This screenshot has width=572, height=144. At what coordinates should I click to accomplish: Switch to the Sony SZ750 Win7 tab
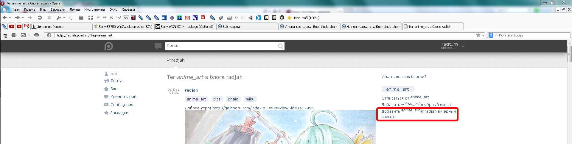coord(123,26)
